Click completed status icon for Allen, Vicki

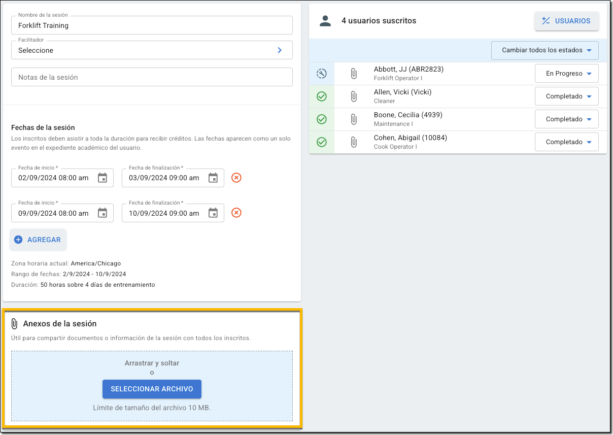321,96
